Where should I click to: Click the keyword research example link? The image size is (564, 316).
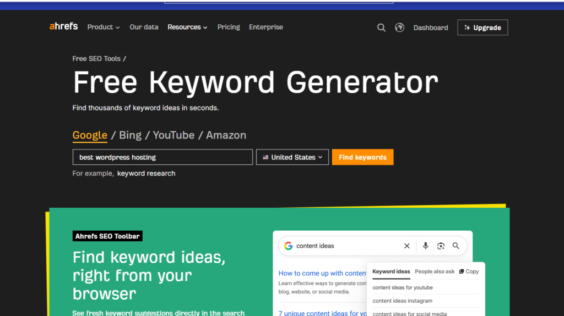pos(146,174)
